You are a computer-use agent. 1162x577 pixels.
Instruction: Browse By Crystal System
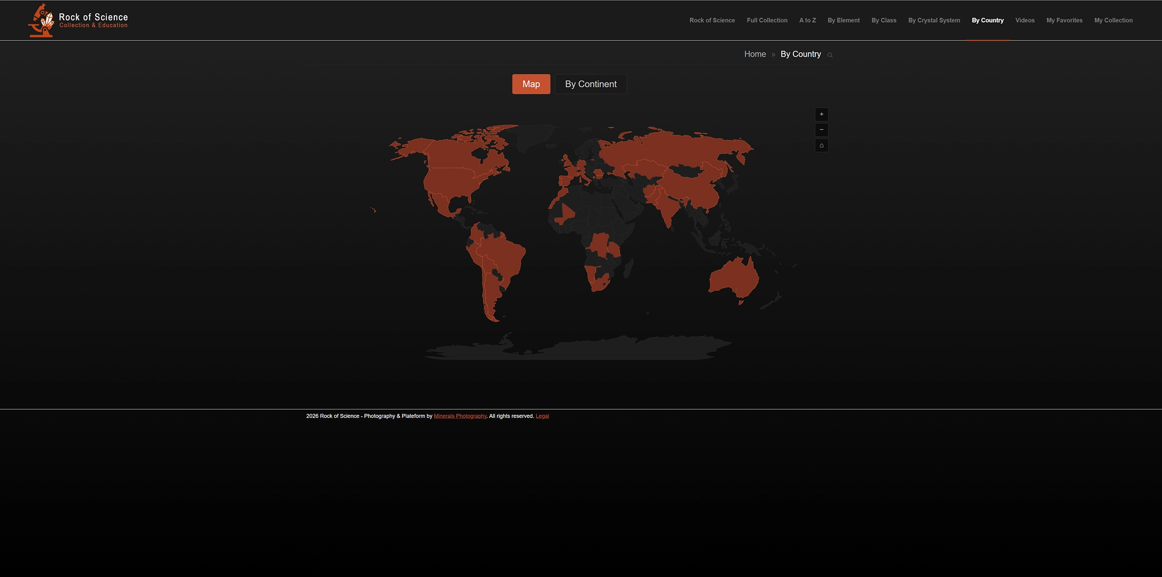pyautogui.click(x=934, y=20)
